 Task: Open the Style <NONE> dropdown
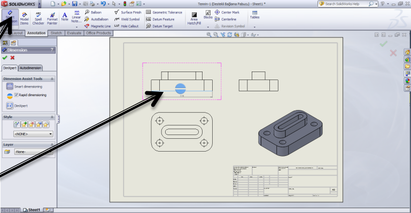click(33, 134)
